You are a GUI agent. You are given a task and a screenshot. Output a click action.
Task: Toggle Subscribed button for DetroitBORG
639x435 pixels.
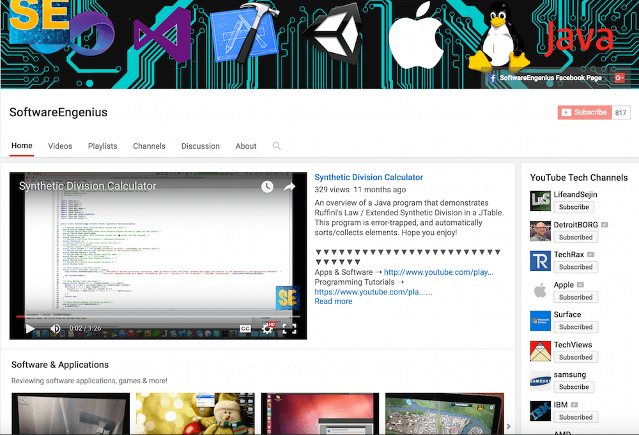576,237
